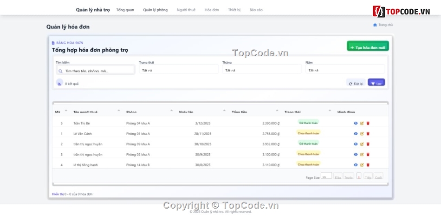Focus the Tìm kiếm search field
441x216 pixels.
point(95,70)
